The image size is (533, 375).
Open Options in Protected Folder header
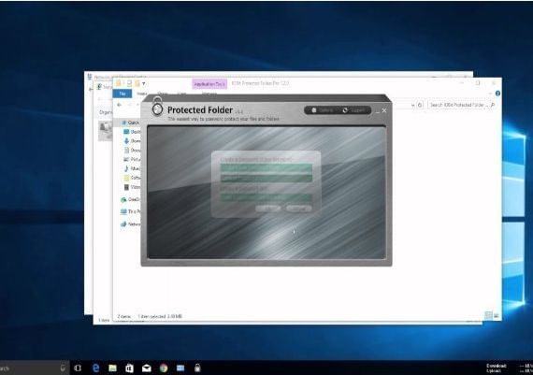[322, 110]
